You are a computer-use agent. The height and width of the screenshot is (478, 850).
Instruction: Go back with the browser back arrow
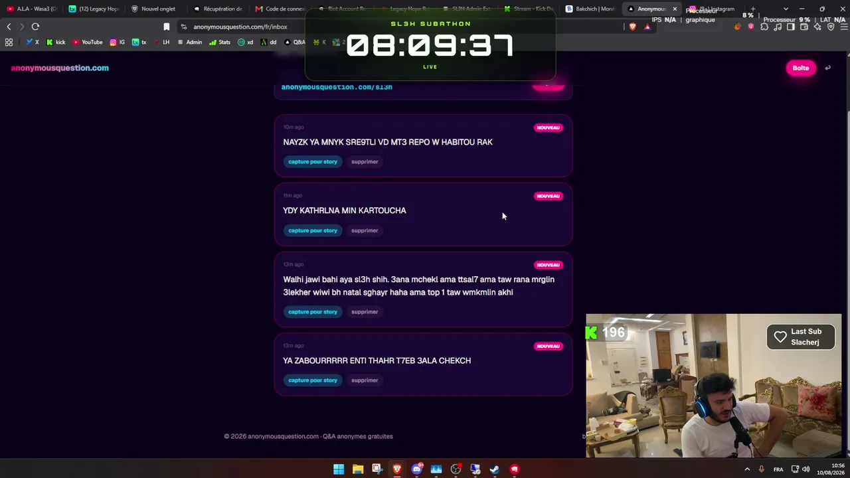point(9,27)
